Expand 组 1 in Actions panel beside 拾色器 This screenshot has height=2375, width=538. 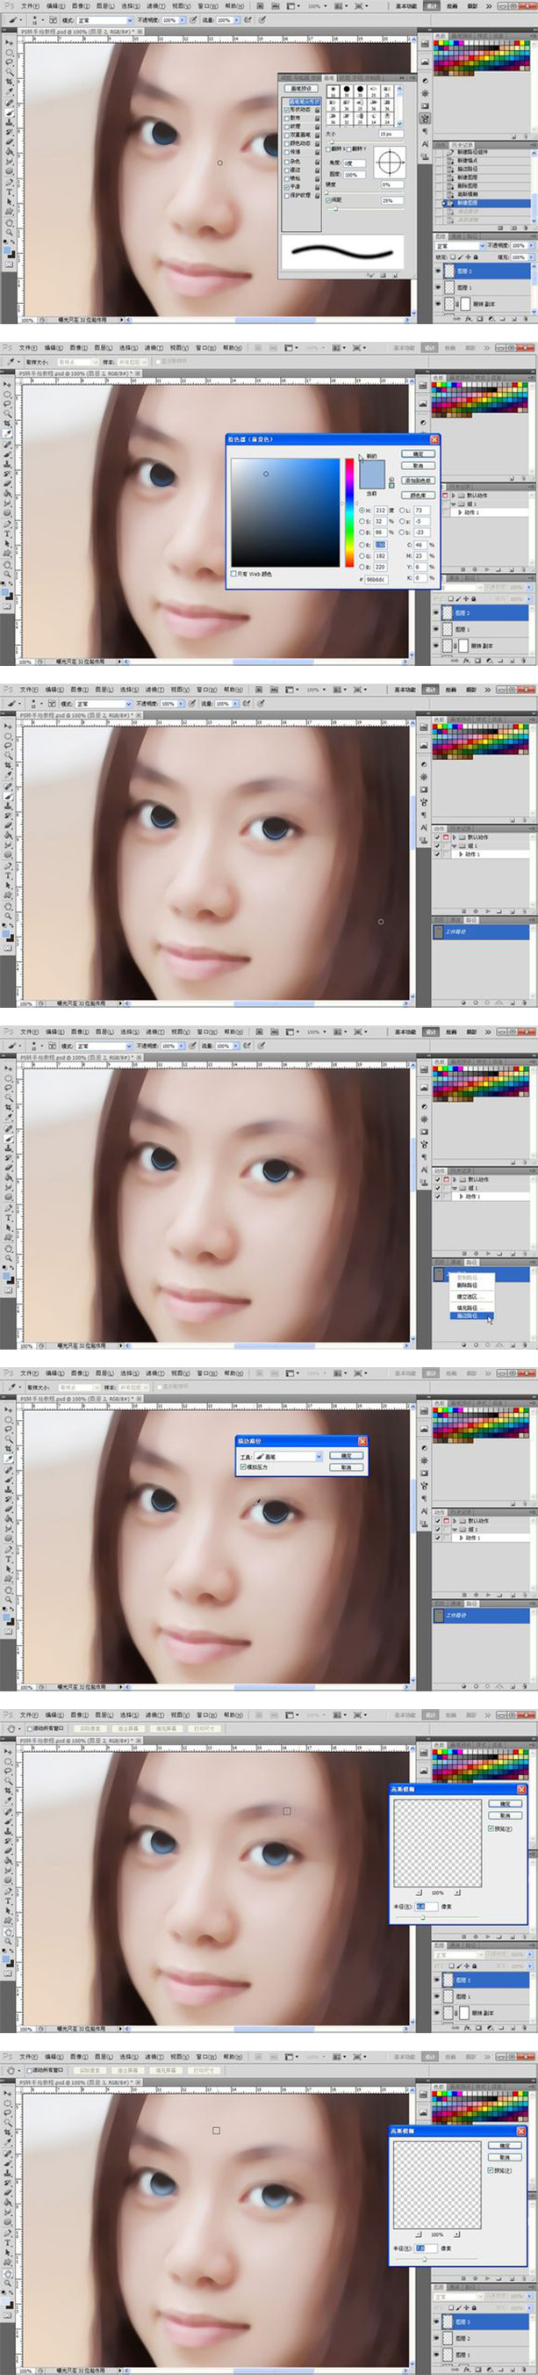[x=451, y=504]
